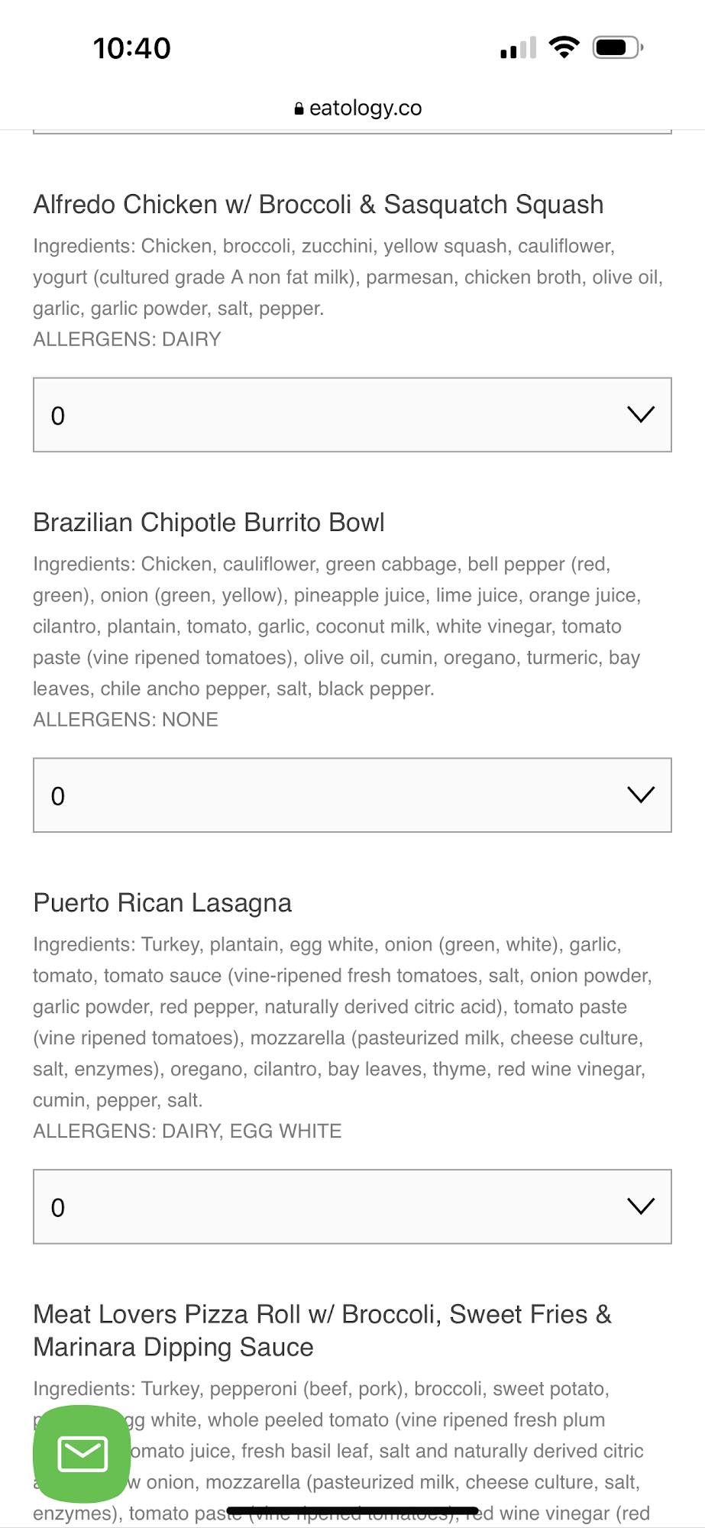Tap the Wi-Fi status icon
The width and height of the screenshot is (705, 1528).
[564, 47]
